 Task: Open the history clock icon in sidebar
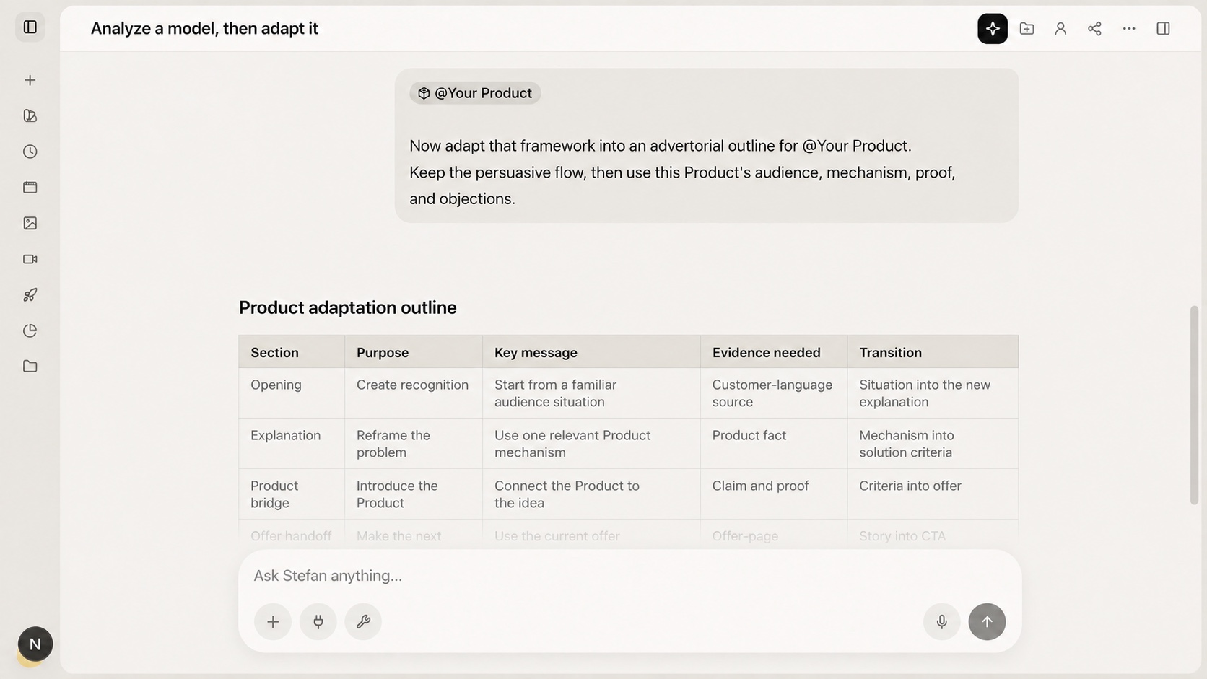tap(30, 152)
